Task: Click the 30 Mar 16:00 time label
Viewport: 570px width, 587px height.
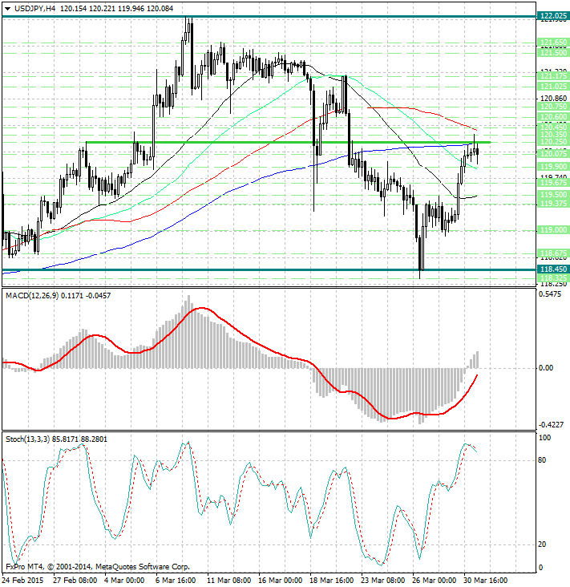Action: pyautogui.click(x=485, y=581)
